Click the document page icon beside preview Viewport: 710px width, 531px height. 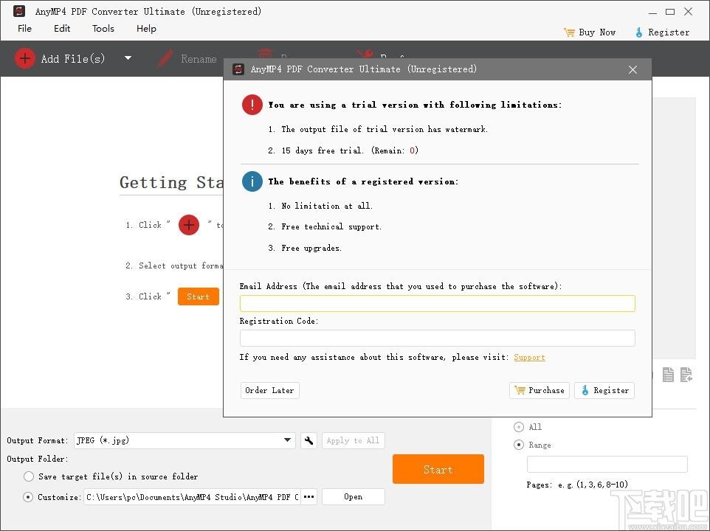[x=669, y=375]
